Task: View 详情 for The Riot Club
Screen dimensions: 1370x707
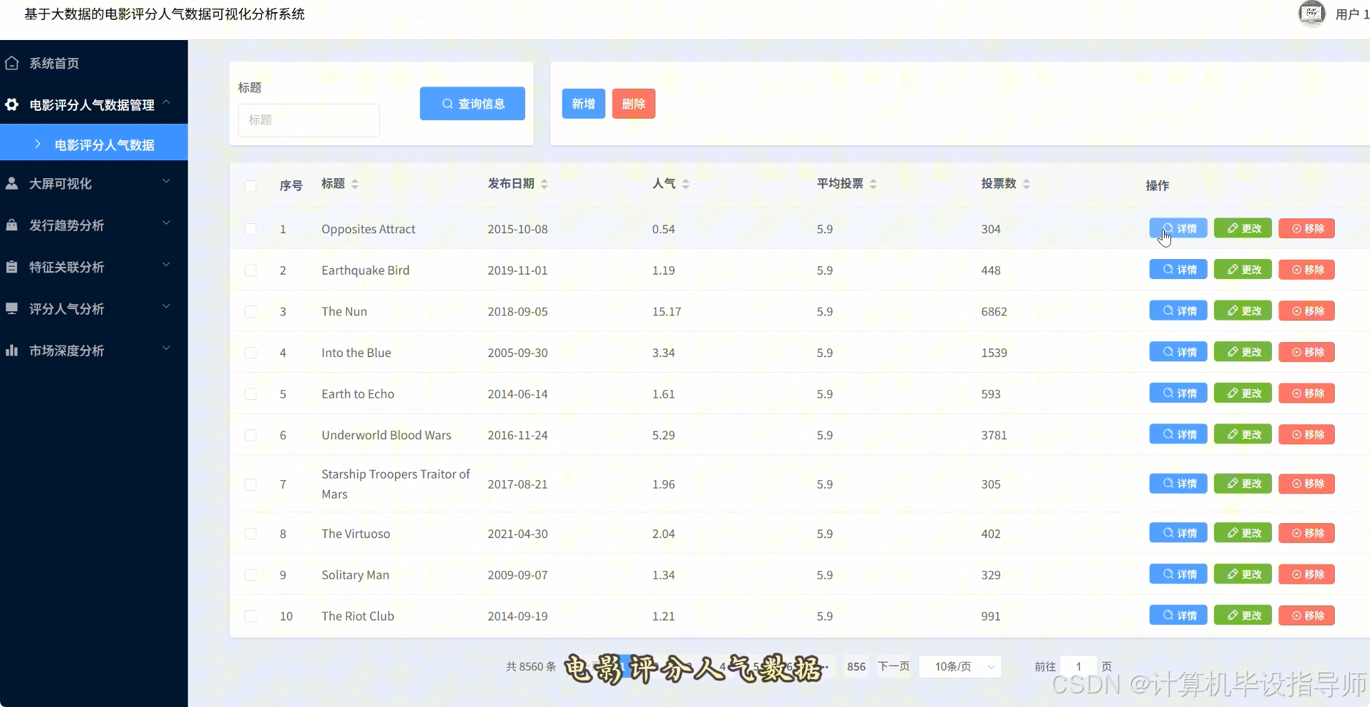Action: pos(1178,615)
